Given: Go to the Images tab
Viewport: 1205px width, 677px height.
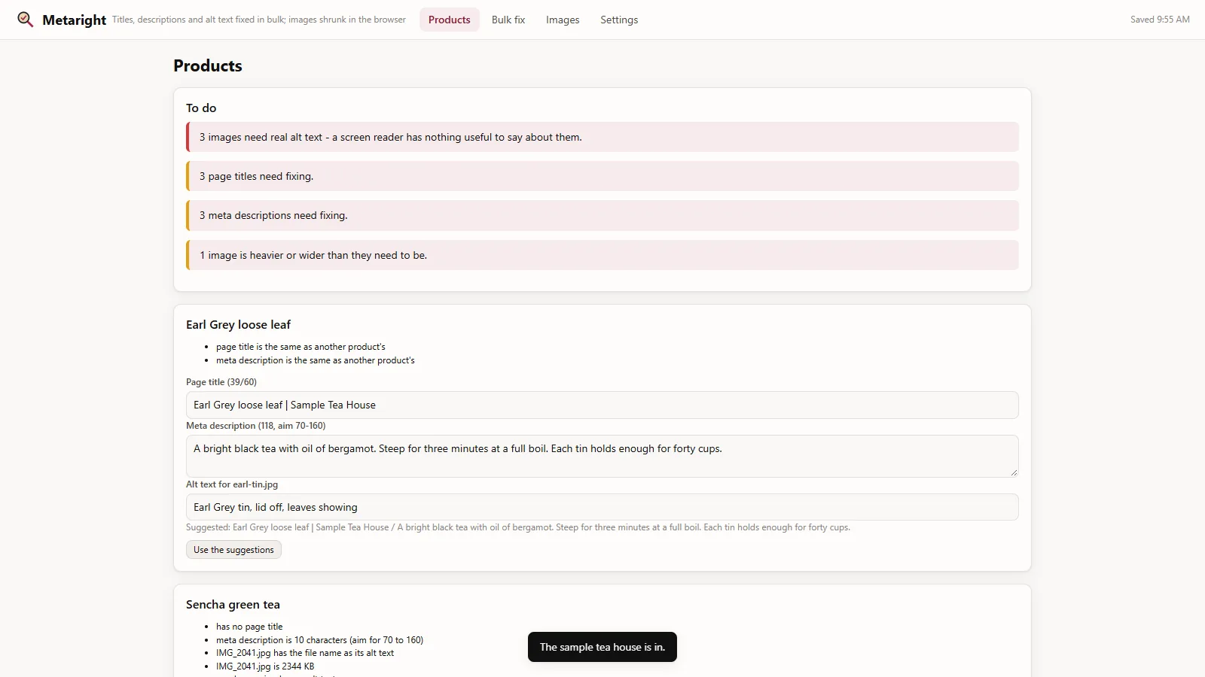Looking at the screenshot, I should point(563,20).
